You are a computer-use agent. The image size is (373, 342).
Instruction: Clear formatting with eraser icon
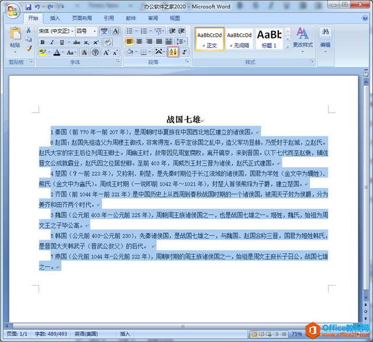108,43
